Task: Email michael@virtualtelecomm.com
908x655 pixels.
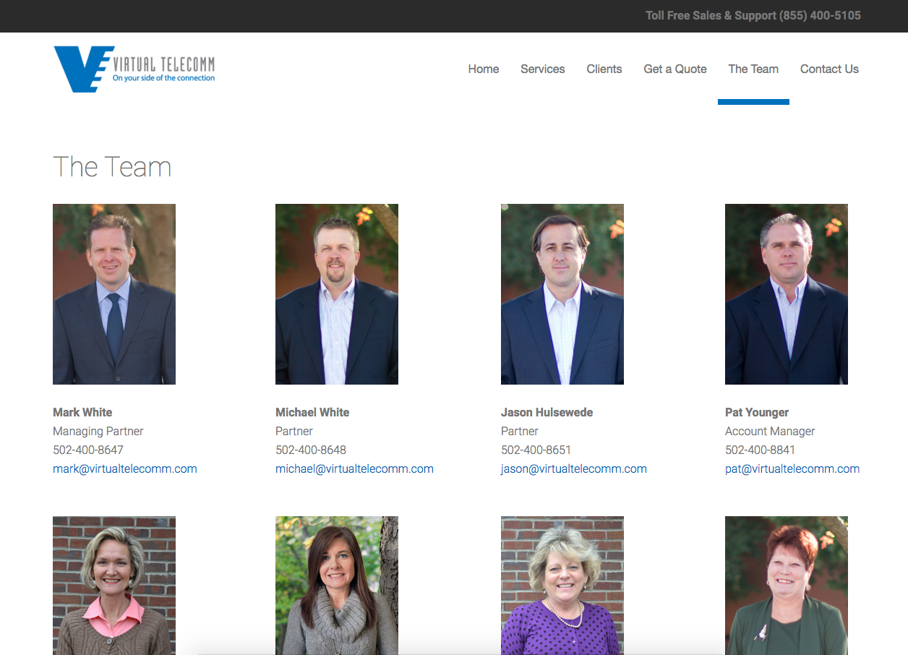Action: click(354, 468)
